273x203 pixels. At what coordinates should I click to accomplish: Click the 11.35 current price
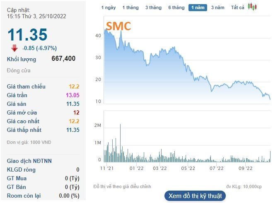coord(27,35)
